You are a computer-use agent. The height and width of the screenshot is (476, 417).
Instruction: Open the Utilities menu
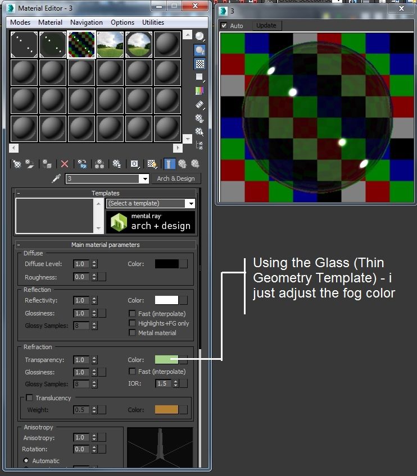(153, 22)
